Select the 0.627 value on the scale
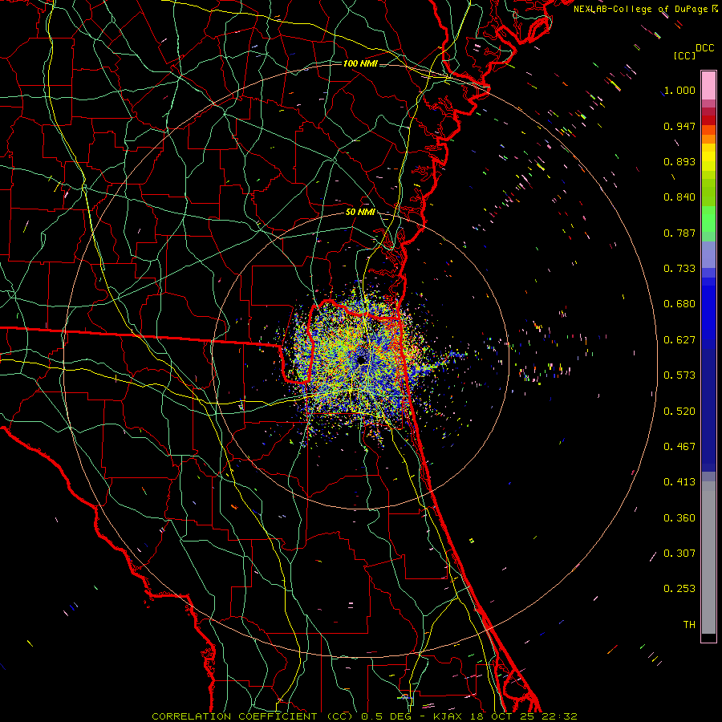The image size is (722, 722). (x=679, y=340)
